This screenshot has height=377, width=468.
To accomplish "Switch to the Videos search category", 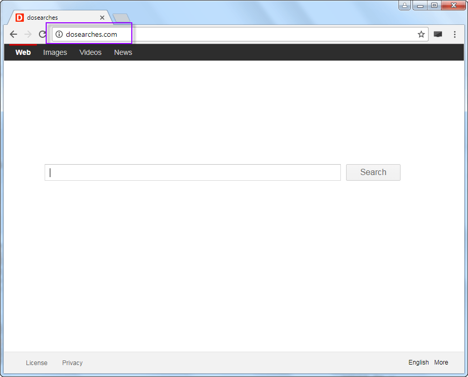I will coord(90,52).
